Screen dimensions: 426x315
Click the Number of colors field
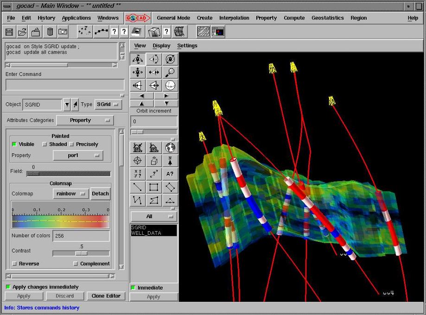(81, 236)
